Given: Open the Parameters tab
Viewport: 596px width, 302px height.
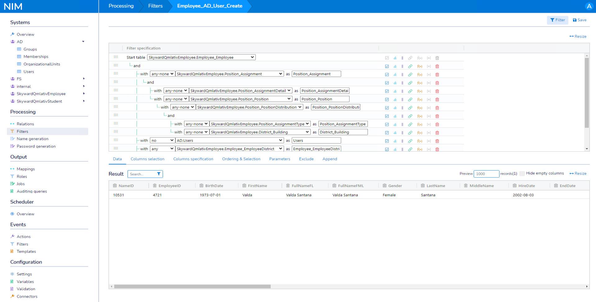Looking at the screenshot, I should point(280,159).
